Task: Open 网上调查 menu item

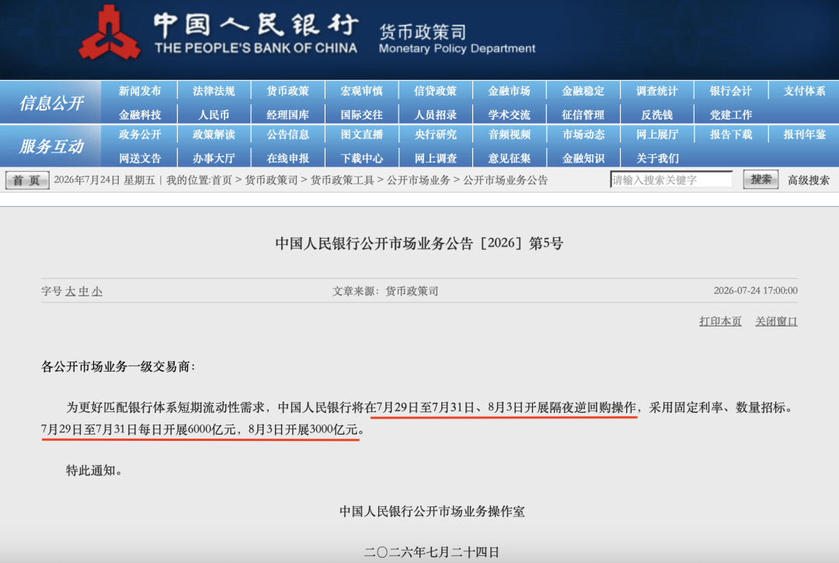Action: 435,158
